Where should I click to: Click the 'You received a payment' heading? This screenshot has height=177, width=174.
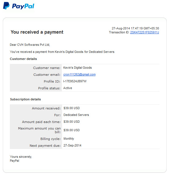pos(37,32)
